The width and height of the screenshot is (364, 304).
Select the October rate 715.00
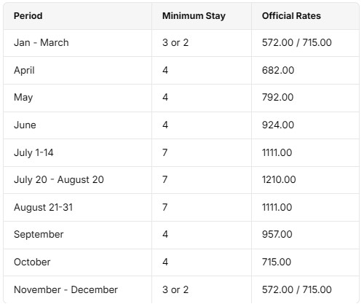(277, 262)
